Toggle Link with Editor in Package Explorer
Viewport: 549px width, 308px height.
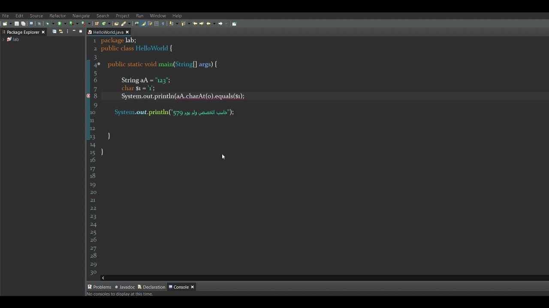[61, 31]
